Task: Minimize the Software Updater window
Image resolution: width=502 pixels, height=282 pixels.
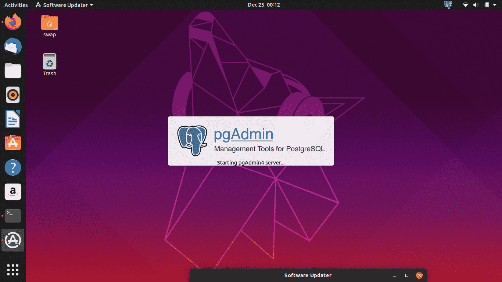Action: [x=394, y=275]
